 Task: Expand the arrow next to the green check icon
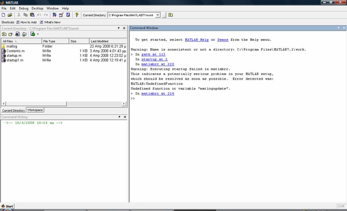pyautogui.click(x=38, y=34)
